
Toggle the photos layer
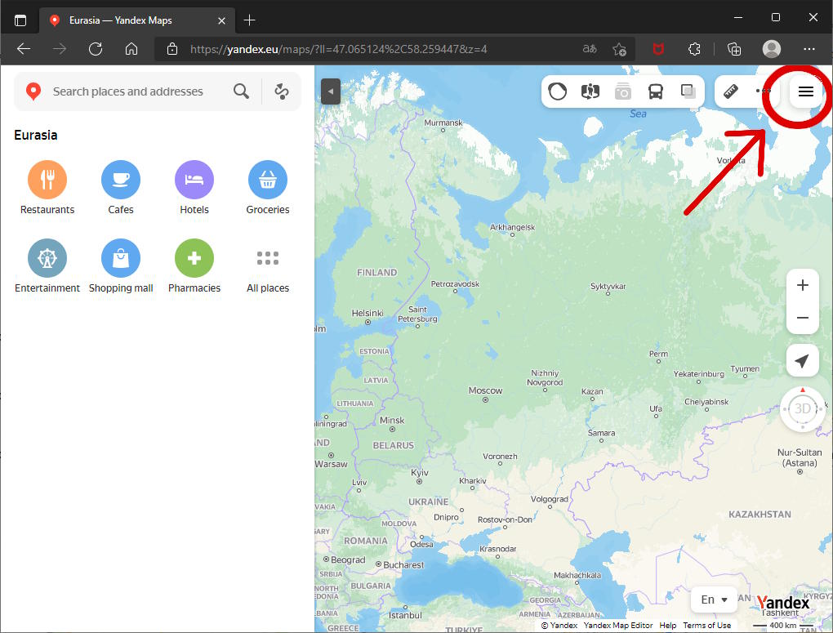tap(622, 91)
